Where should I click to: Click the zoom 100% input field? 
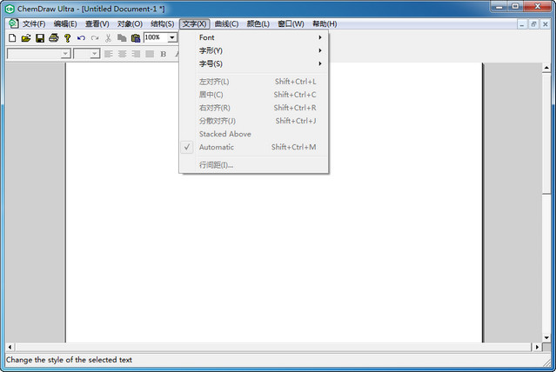(x=155, y=37)
